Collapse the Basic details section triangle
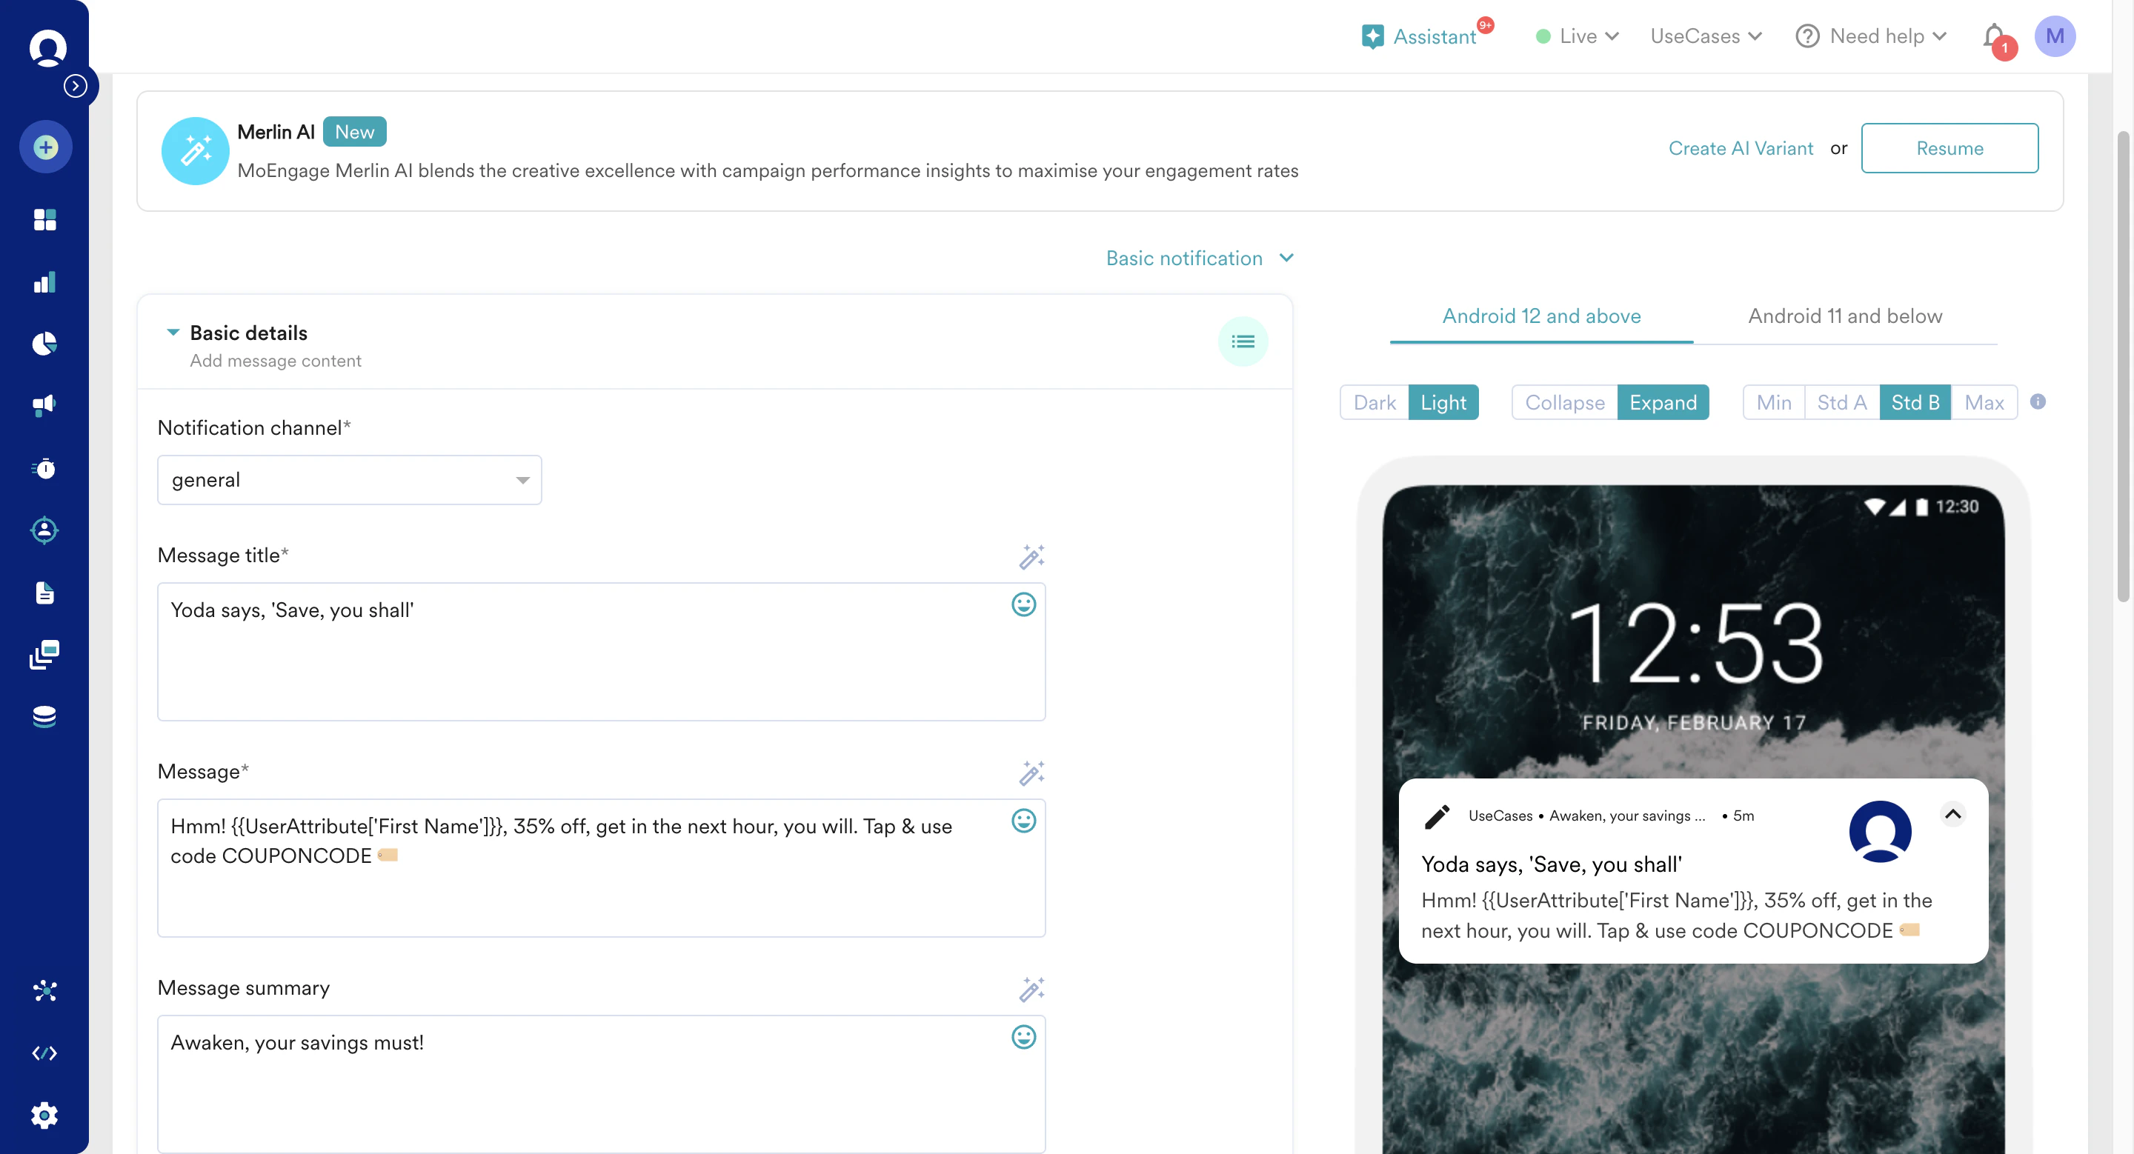 pyautogui.click(x=173, y=333)
